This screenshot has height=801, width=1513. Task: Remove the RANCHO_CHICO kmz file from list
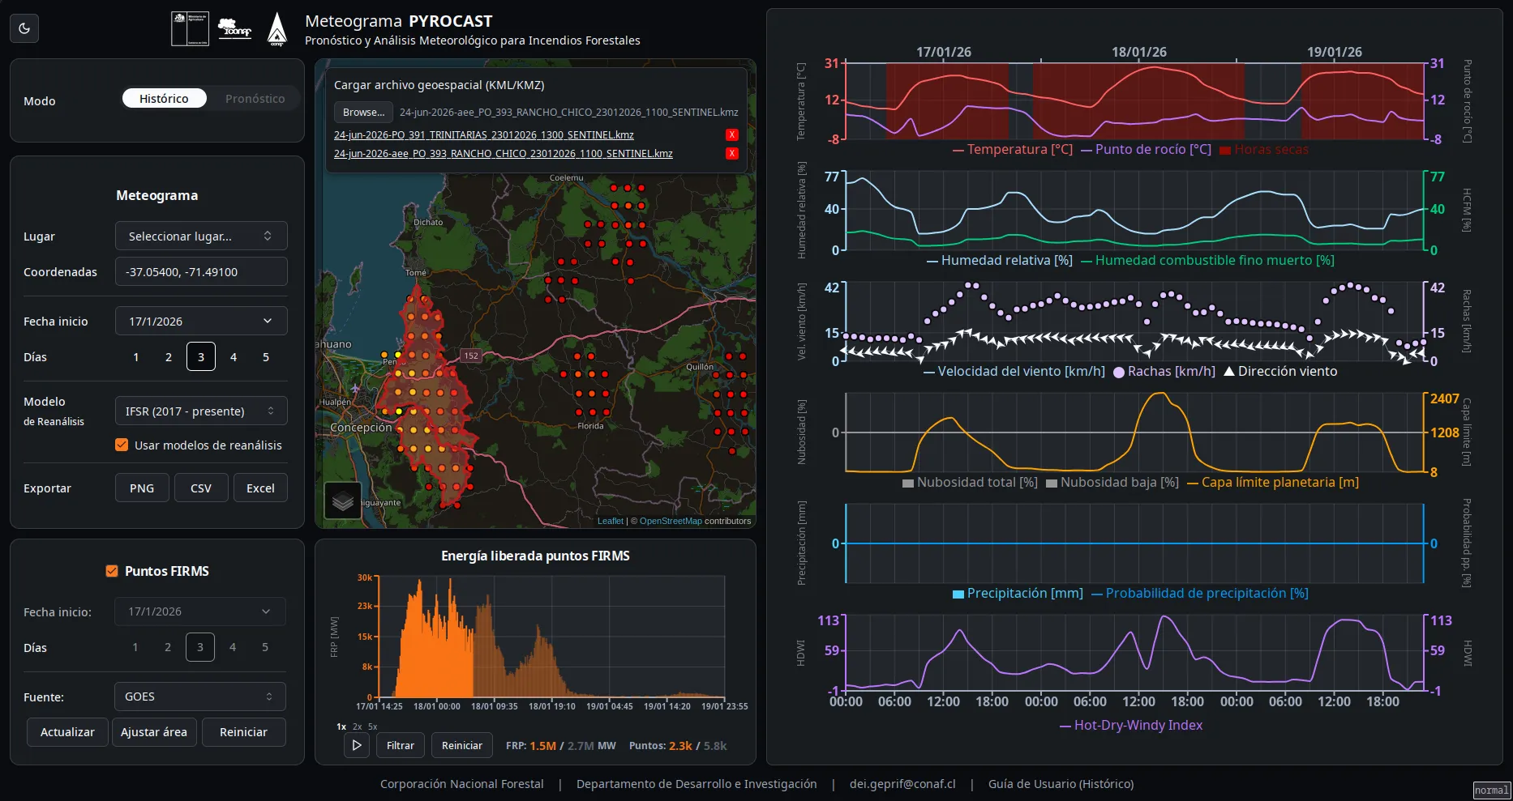click(x=732, y=154)
